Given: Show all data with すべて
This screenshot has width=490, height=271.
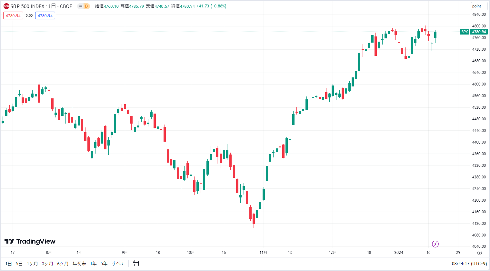Looking at the screenshot, I should [x=118, y=264].
